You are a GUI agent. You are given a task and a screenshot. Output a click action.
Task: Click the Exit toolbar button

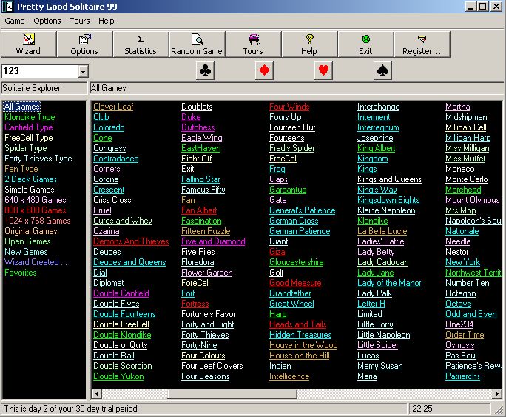click(x=365, y=44)
